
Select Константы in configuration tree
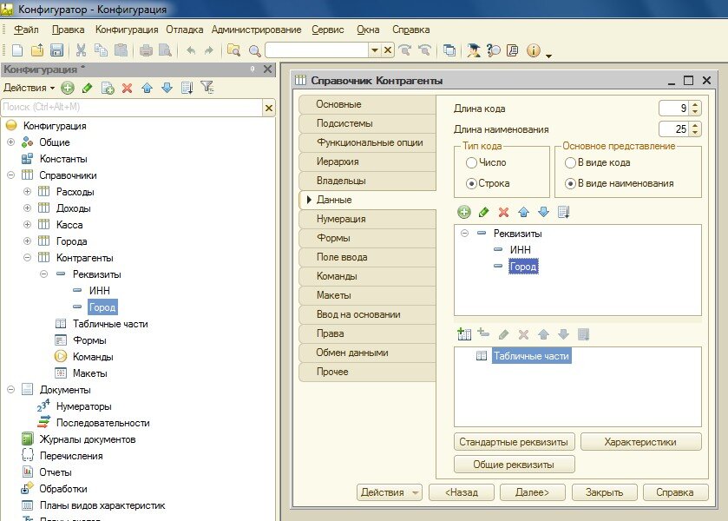pyautogui.click(x=63, y=159)
